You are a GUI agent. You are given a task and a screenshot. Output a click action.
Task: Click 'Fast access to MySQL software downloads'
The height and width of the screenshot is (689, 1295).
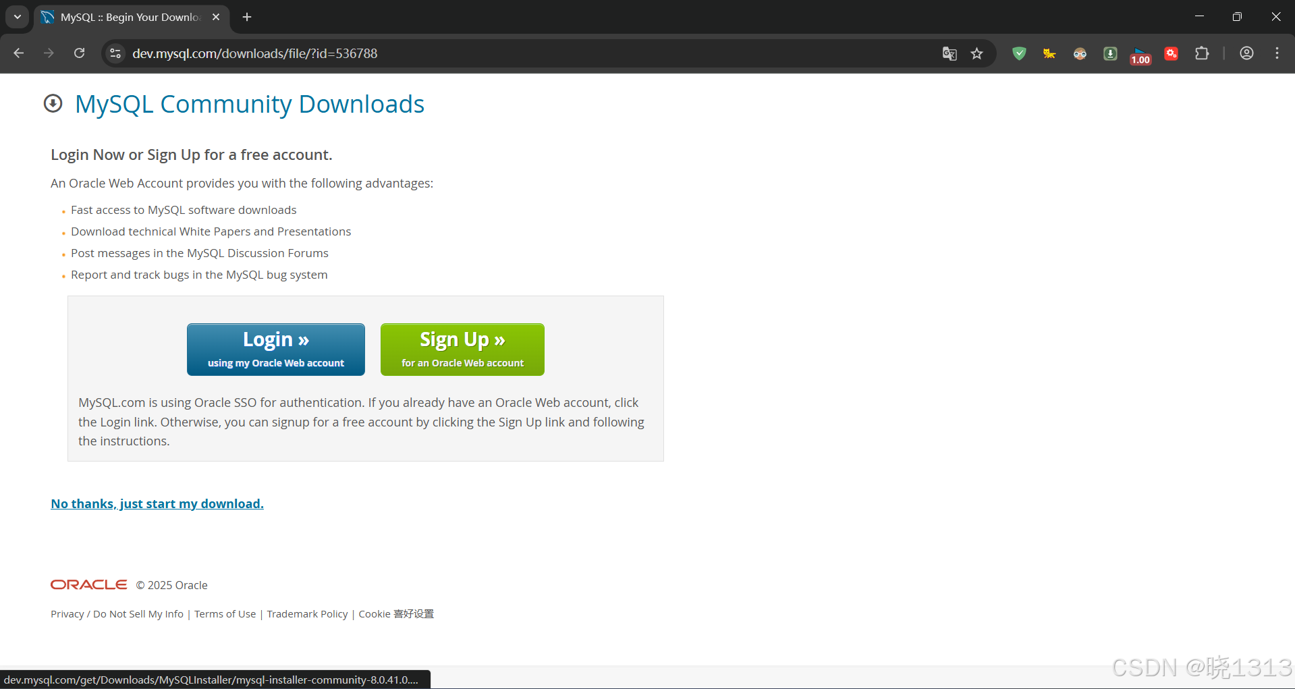184,210
